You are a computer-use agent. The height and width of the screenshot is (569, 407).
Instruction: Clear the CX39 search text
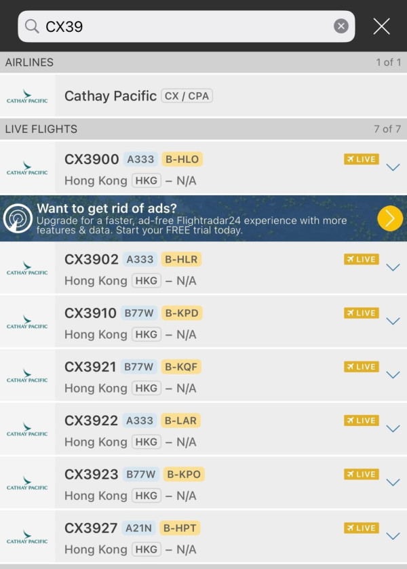click(341, 26)
